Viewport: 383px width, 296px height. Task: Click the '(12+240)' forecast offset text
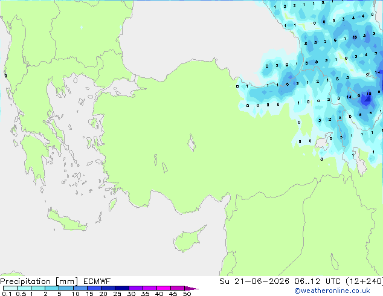[x=364, y=282]
